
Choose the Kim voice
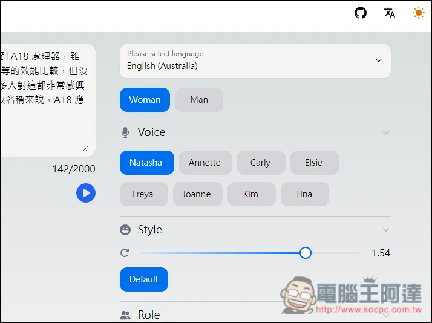pyautogui.click(x=252, y=194)
